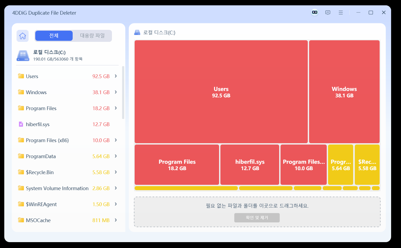401x248 pixels.
Task: Expand the Users folder chevron
Action: point(116,76)
